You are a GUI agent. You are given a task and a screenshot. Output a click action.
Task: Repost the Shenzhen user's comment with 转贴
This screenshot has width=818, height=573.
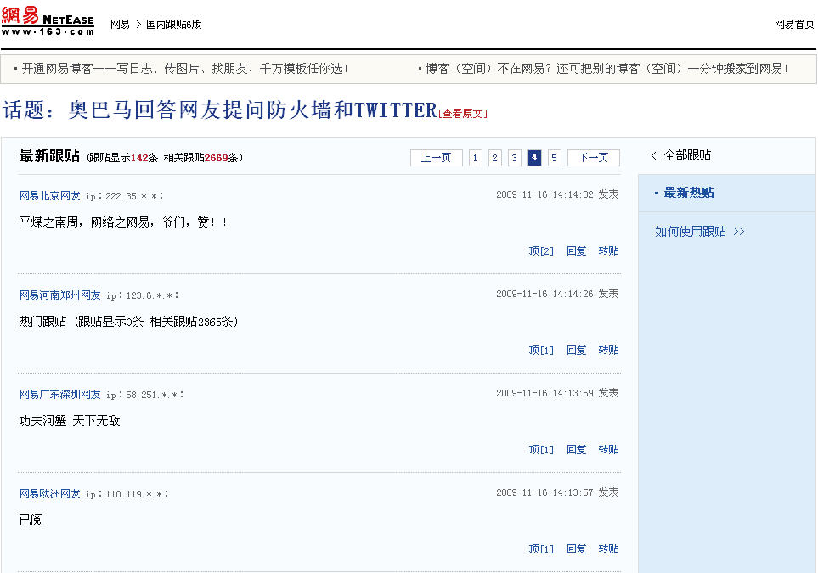608,450
